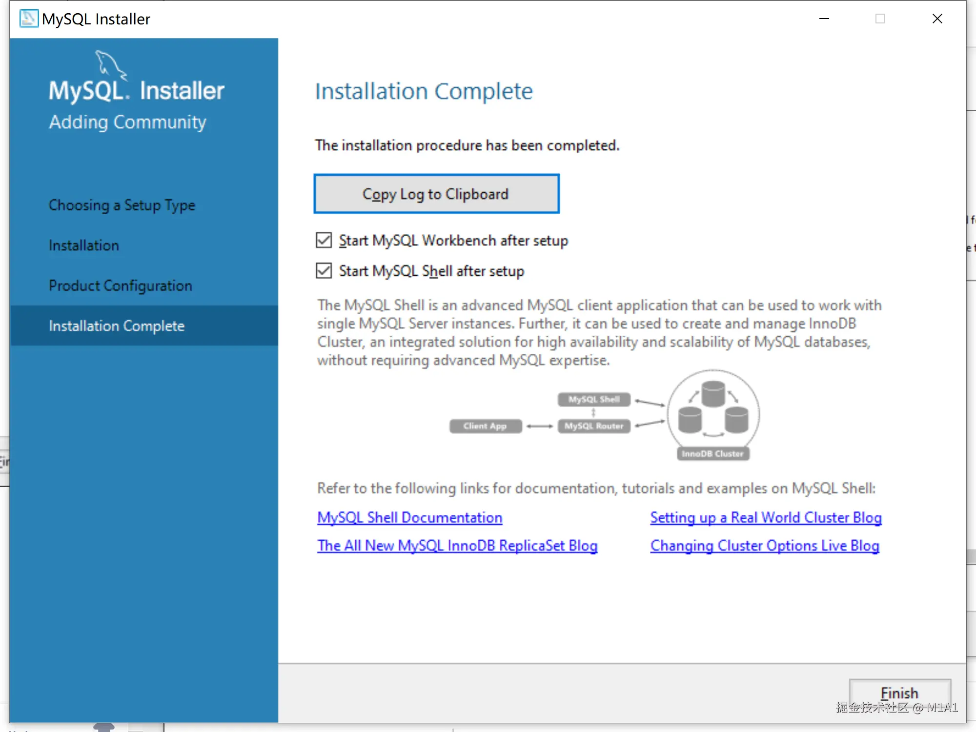Select the Installation step in sidebar
This screenshot has width=976, height=732.
tap(84, 245)
